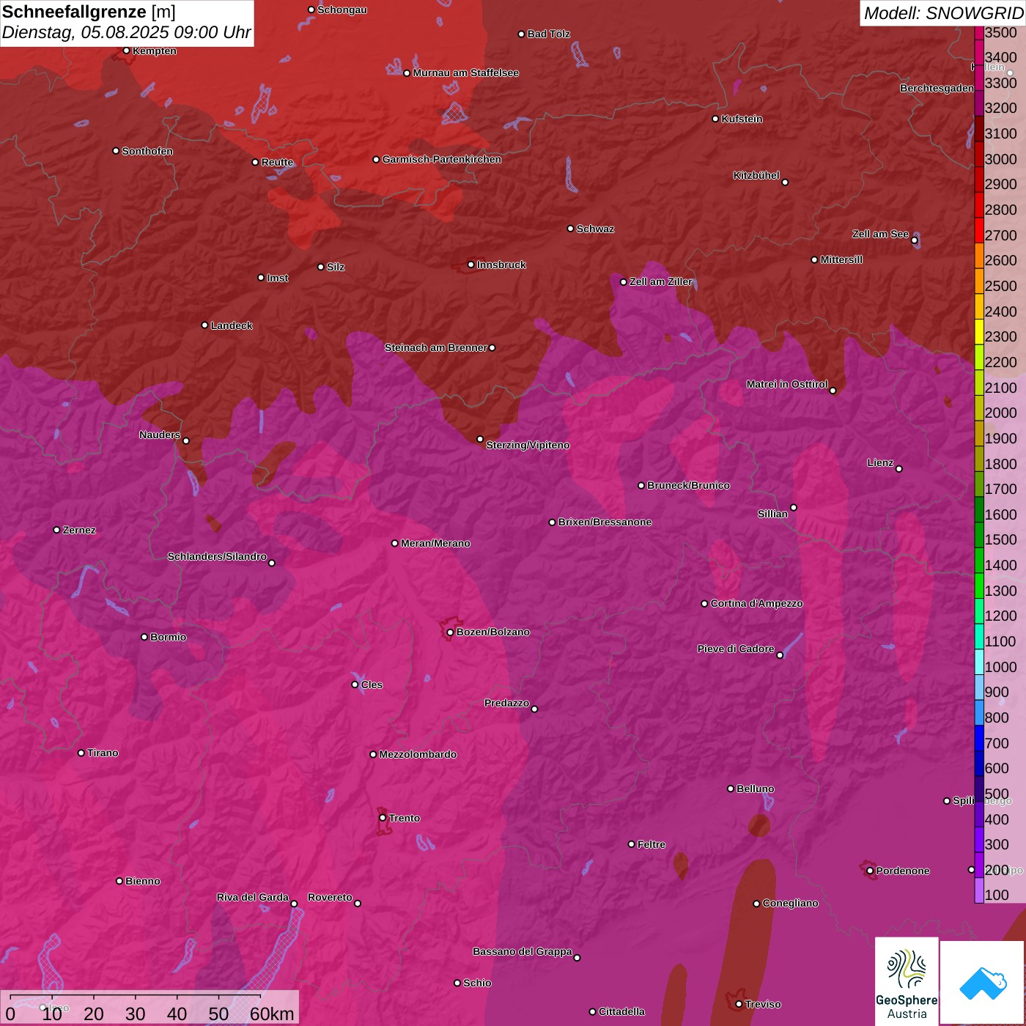Click the Mittersill label
This screenshot has width=1026, height=1026.
click(841, 259)
